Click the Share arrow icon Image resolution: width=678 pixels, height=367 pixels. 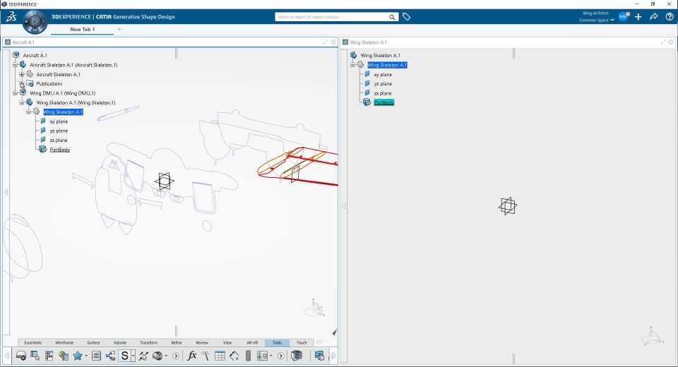tap(654, 17)
